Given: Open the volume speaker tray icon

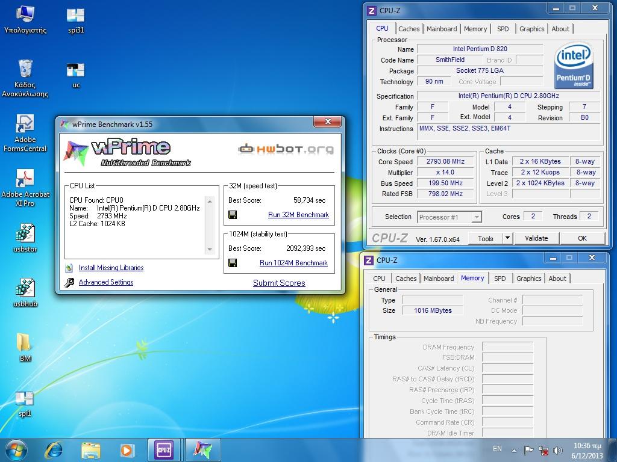Looking at the screenshot, I should coord(557,450).
